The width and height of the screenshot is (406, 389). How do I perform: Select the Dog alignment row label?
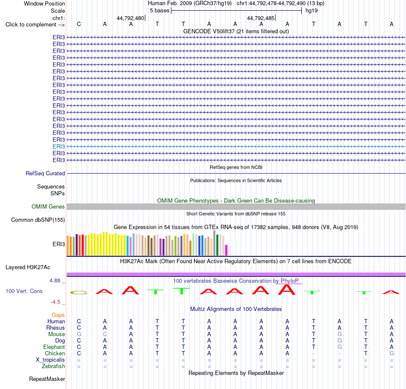[x=60, y=341]
